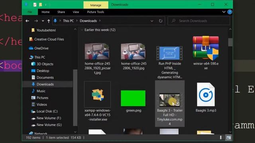Image resolution: width=255 pixels, height=143 pixels.
Task: Switch to the View ribbon tab
Action: point(76,12)
